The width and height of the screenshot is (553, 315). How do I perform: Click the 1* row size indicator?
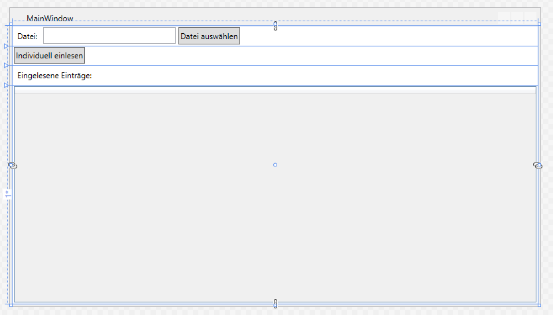point(7,194)
